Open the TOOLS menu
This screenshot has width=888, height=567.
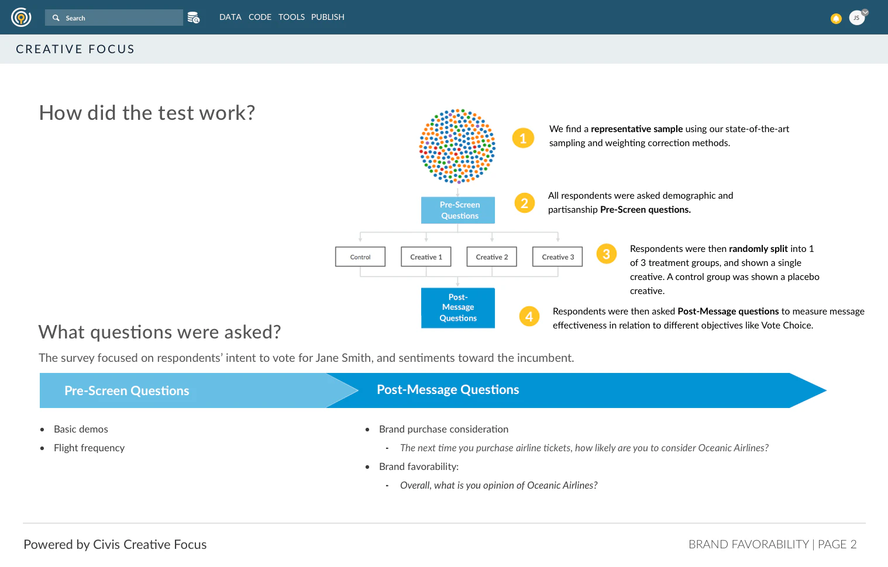291,17
